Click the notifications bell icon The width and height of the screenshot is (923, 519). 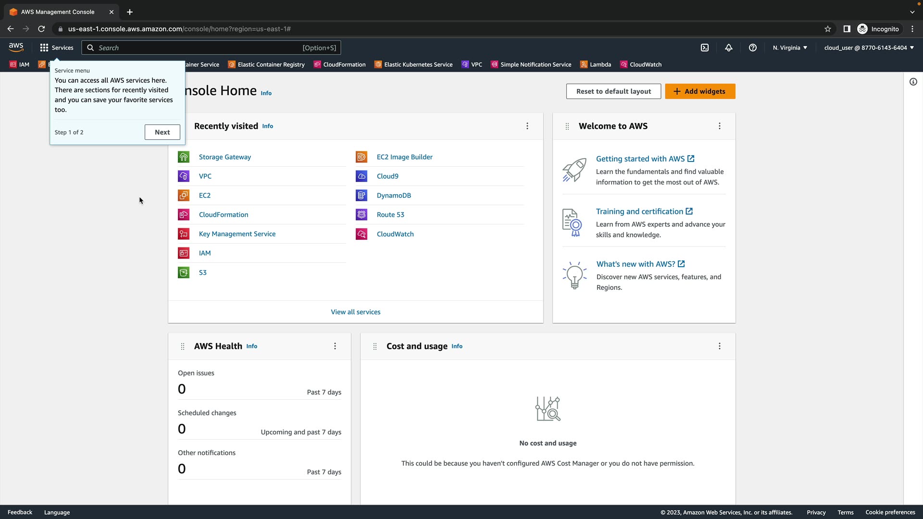[729, 48]
